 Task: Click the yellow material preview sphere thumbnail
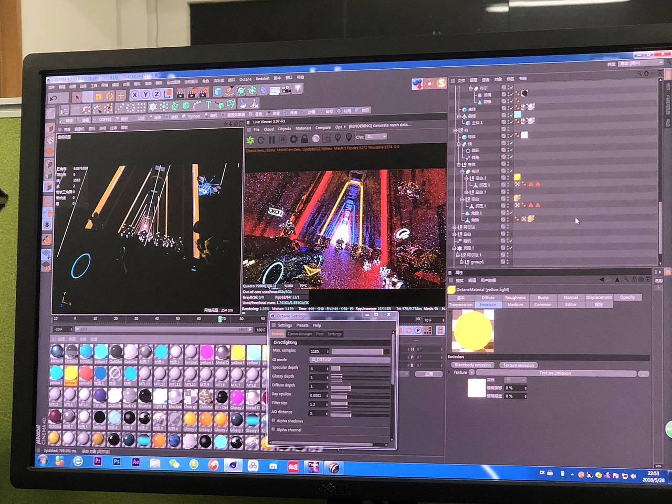click(x=473, y=331)
